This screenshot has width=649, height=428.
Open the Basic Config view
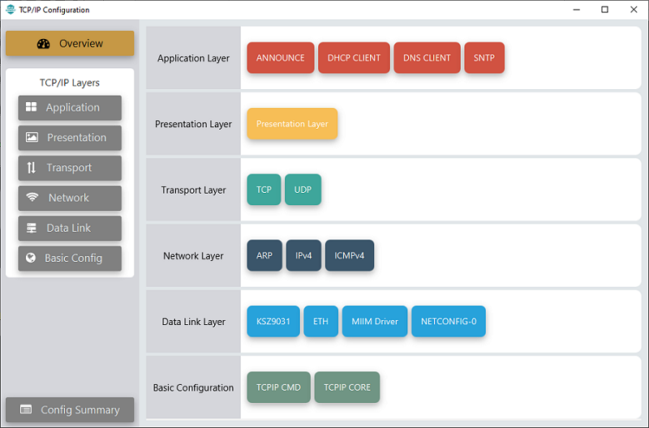point(70,258)
